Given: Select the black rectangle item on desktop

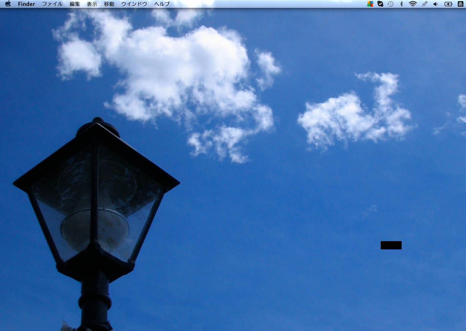Looking at the screenshot, I should (391, 245).
